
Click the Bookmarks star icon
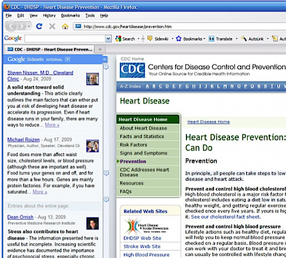pyautogui.click(x=179, y=39)
